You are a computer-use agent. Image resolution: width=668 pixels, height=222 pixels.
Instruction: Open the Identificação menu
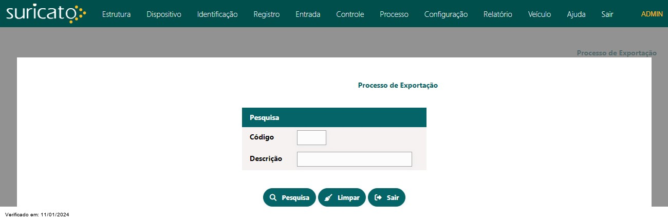pos(217,14)
